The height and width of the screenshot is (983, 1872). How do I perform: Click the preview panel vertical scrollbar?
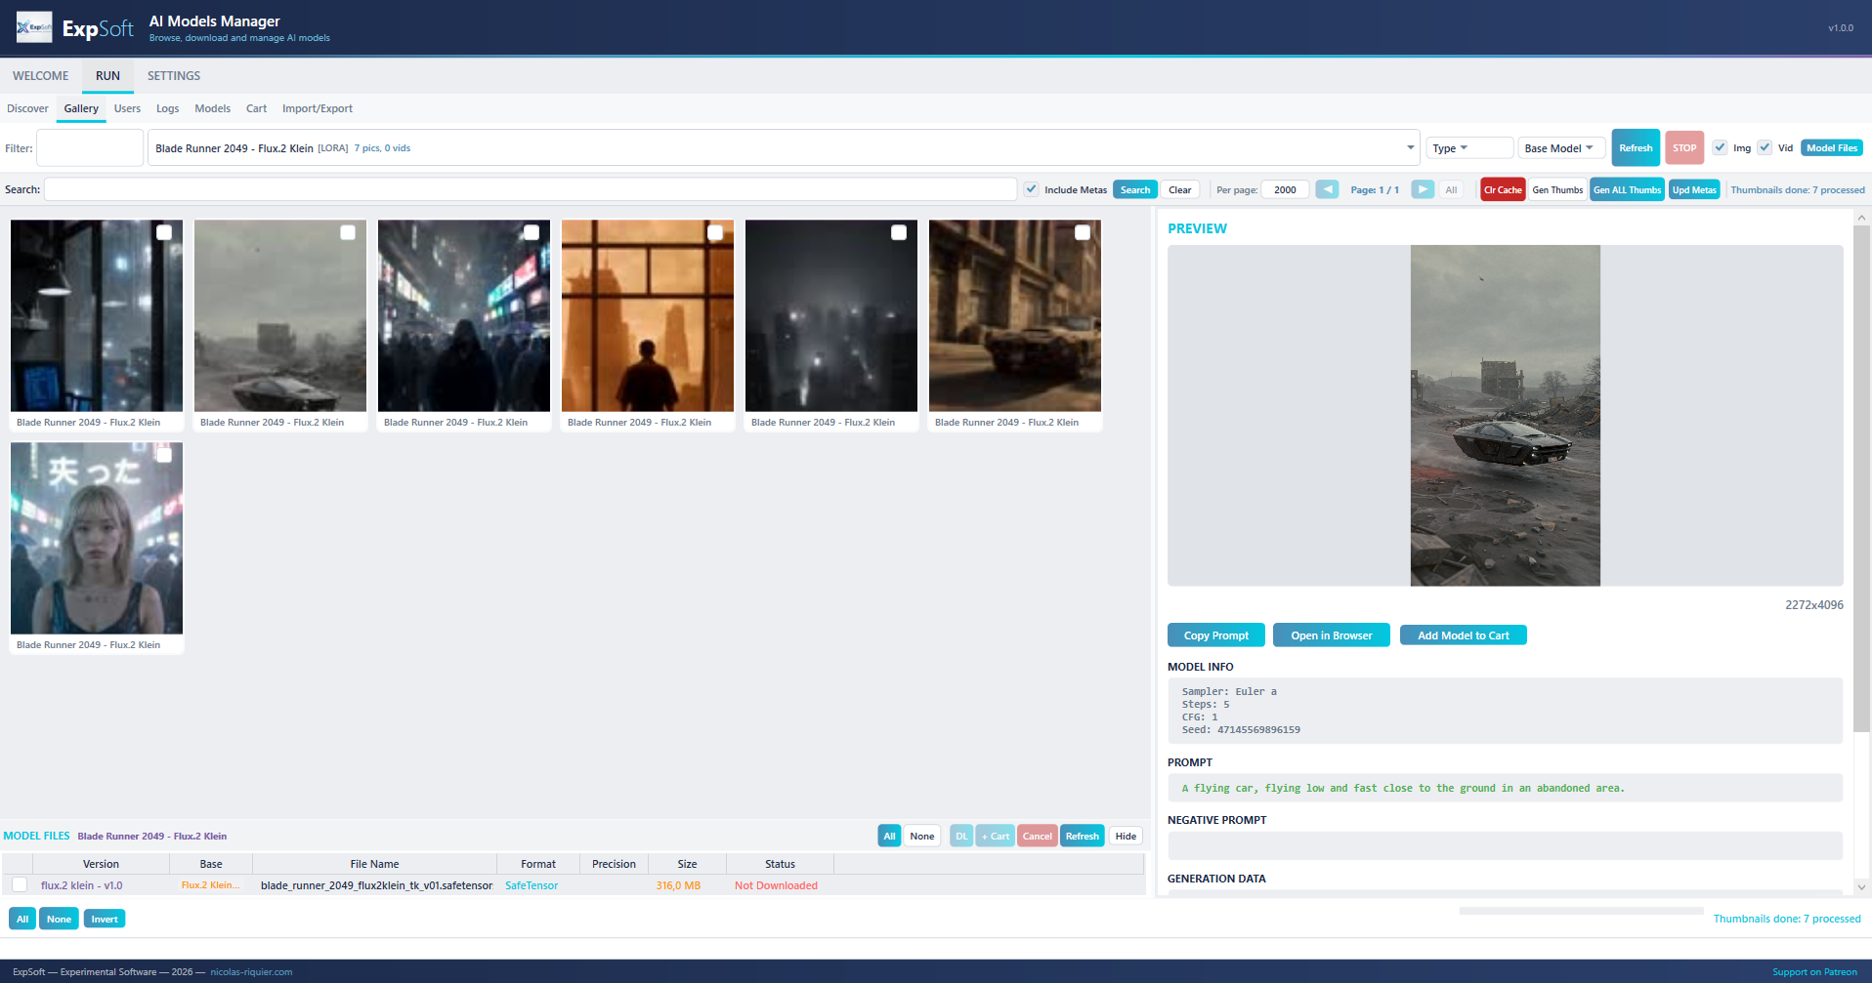pos(1861,478)
